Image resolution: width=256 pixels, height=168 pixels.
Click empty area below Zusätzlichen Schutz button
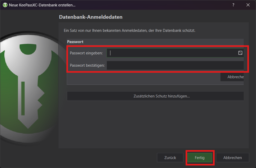point(154,123)
